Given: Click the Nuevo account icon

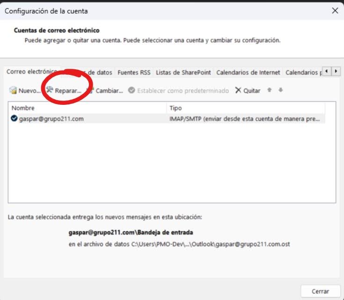Looking at the screenshot, I should pyautogui.click(x=13, y=90).
